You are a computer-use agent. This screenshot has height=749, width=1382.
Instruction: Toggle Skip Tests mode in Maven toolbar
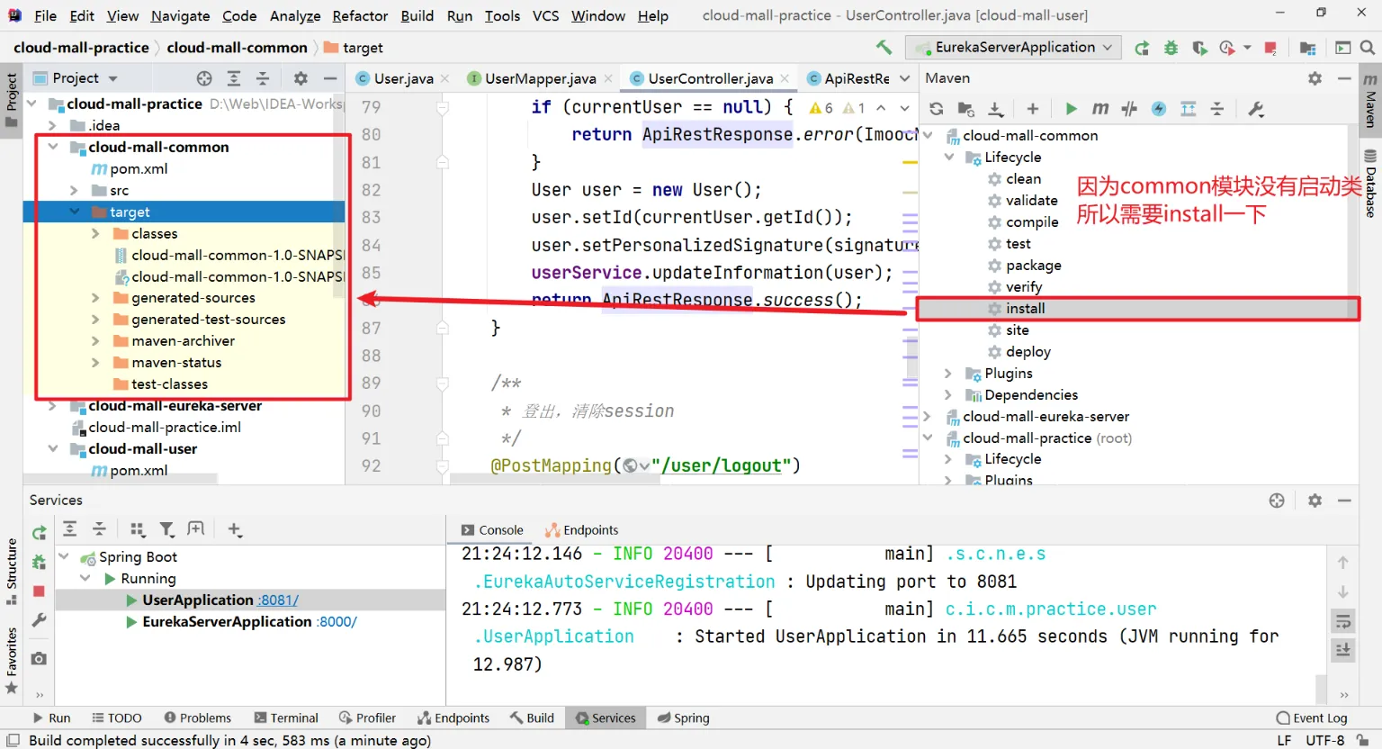1159,109
